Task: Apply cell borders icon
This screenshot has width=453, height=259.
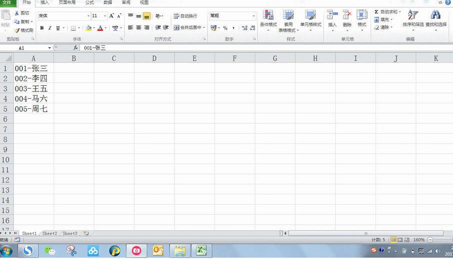Action: (x=73, y=28)
